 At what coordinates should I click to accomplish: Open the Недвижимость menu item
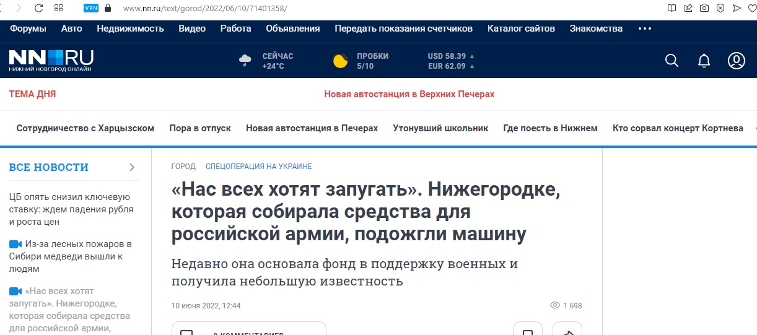pyautogui.click(x=130, y=28)
